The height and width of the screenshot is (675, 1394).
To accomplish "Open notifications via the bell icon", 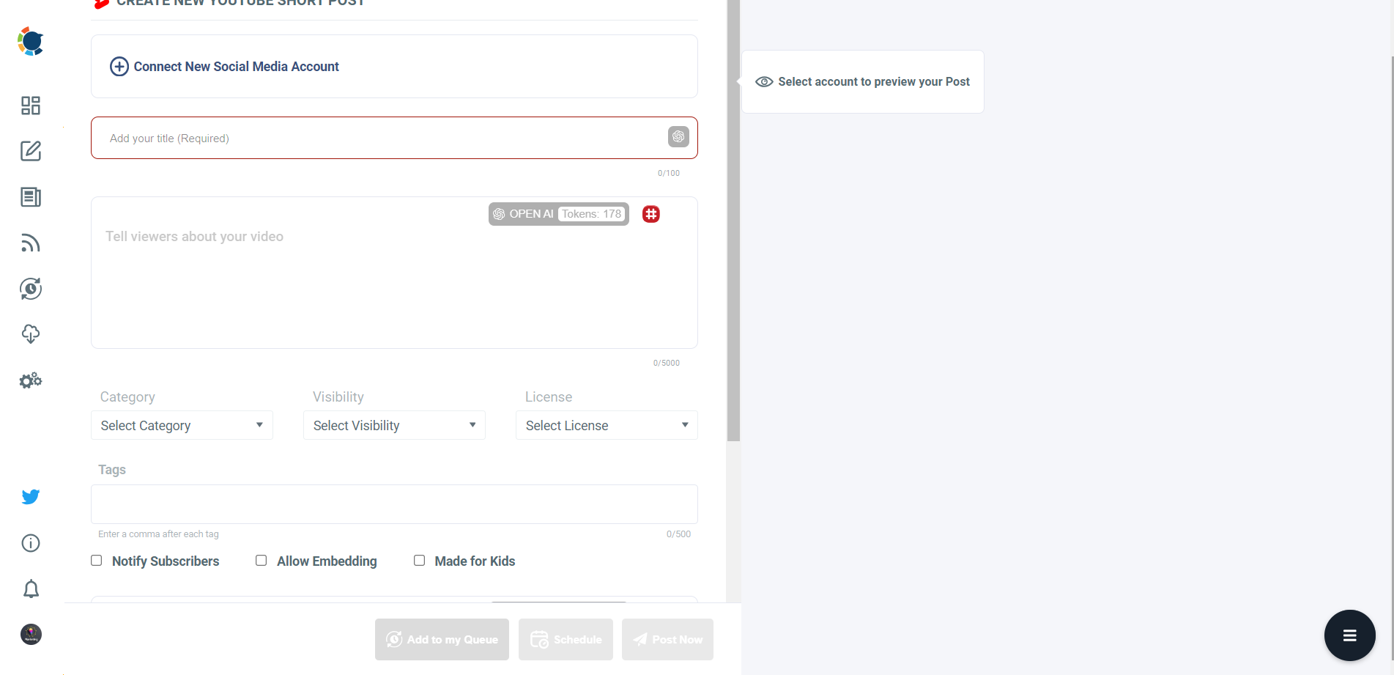I will tap(30, 589).
